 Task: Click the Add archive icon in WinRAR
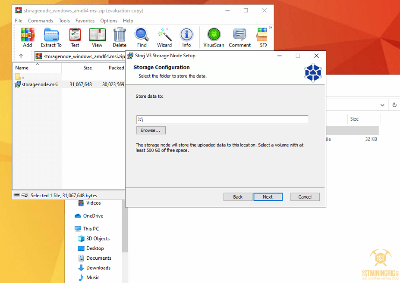click(28, 37)
